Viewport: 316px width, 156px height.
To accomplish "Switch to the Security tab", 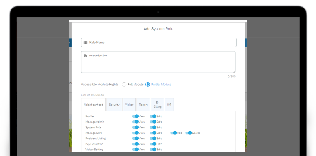I will (114, 105).
